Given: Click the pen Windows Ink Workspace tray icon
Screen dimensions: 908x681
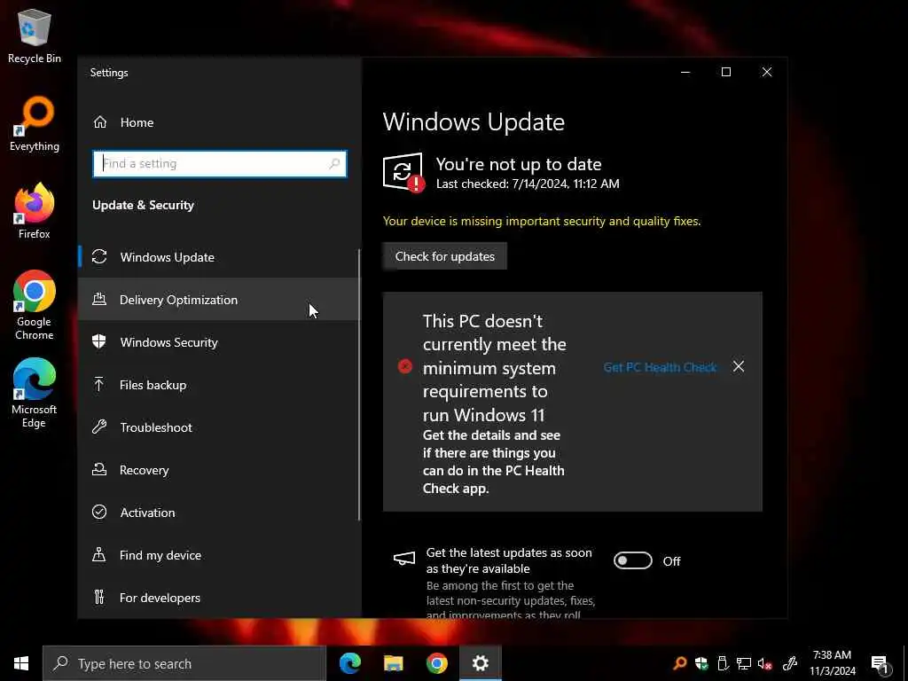Looking at the screenshot, I should click(790, 663).
